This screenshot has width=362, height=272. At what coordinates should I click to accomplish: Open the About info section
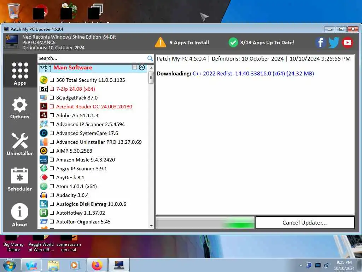pyautogui.click(x=20, y=215)
